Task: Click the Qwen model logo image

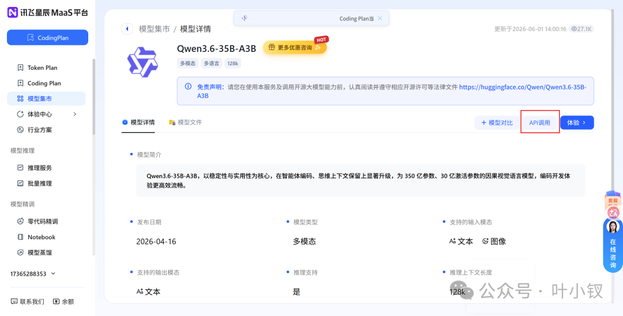Action: 142,62
